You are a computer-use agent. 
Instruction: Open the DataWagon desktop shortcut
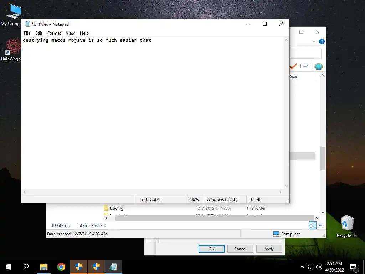click(x=11, y=50)
